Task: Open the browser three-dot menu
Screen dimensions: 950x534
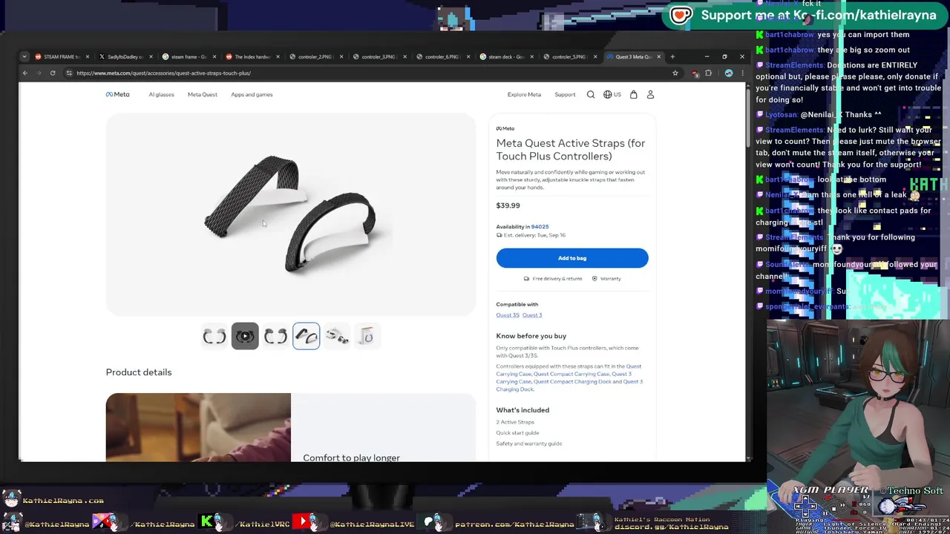Action: click(x=741, y=73)
